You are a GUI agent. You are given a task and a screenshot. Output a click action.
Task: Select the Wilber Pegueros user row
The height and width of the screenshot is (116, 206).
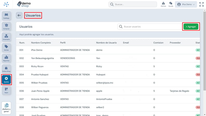coord(108,107)
